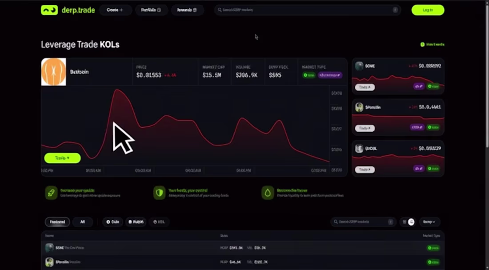The width and height of the screenshot is (489, 270).
Task: Click the green Trade button on the main chart
Action: pos(62,158)
